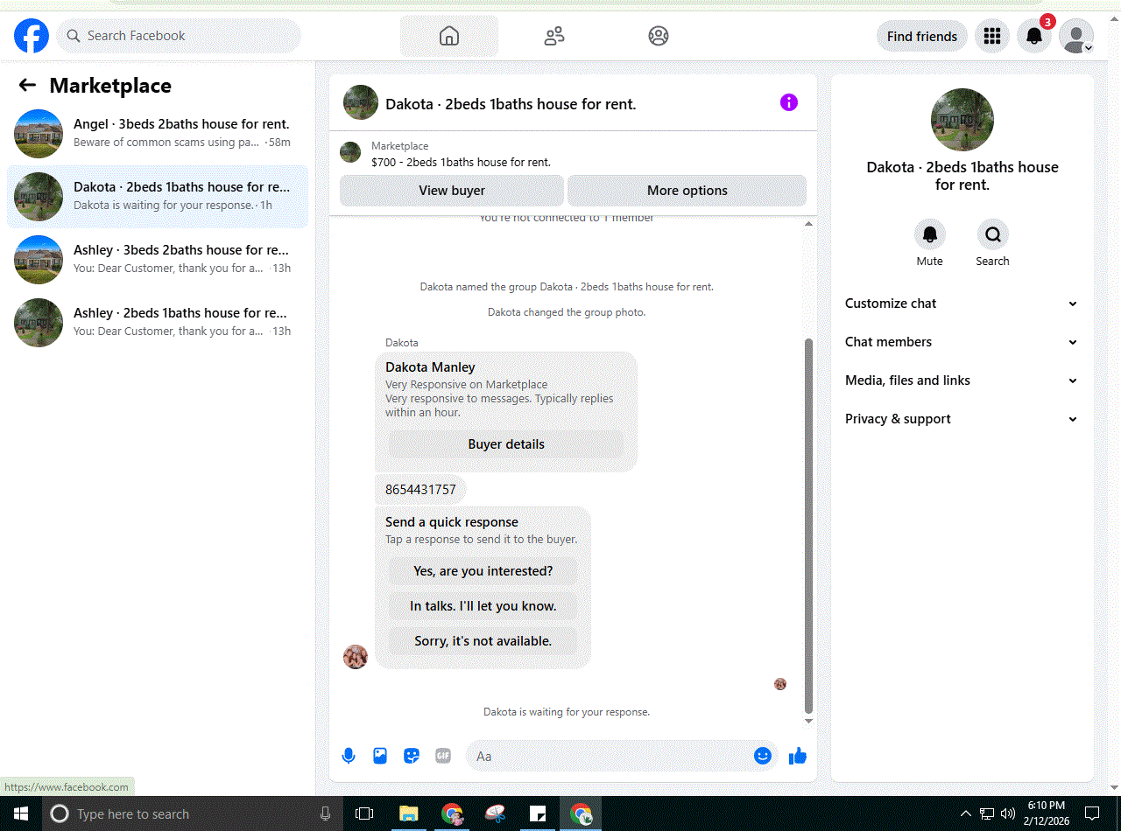Screen dimensions: 1121x831
Task: Send a voice clip with microphone icon
Action: click(349, 756)
